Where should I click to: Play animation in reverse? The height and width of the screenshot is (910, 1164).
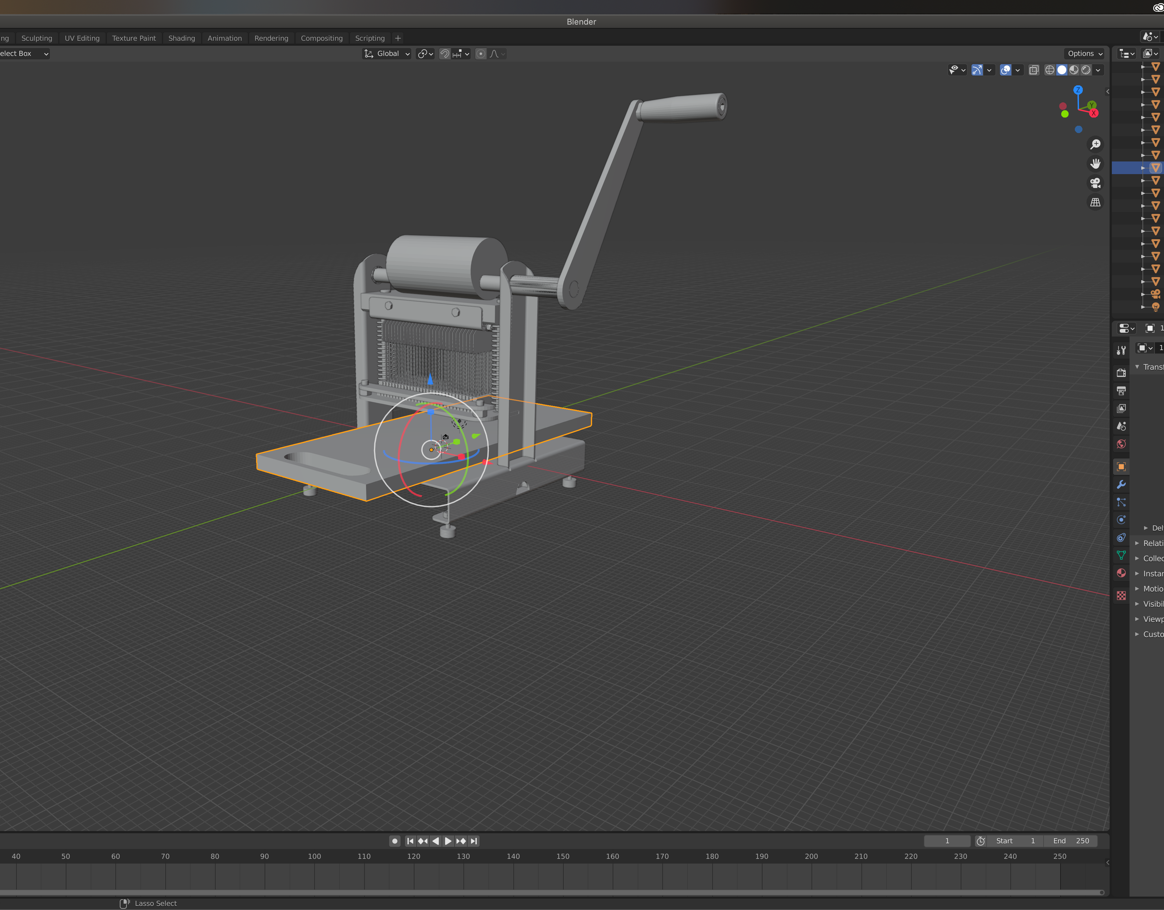[x=435, y=841]
